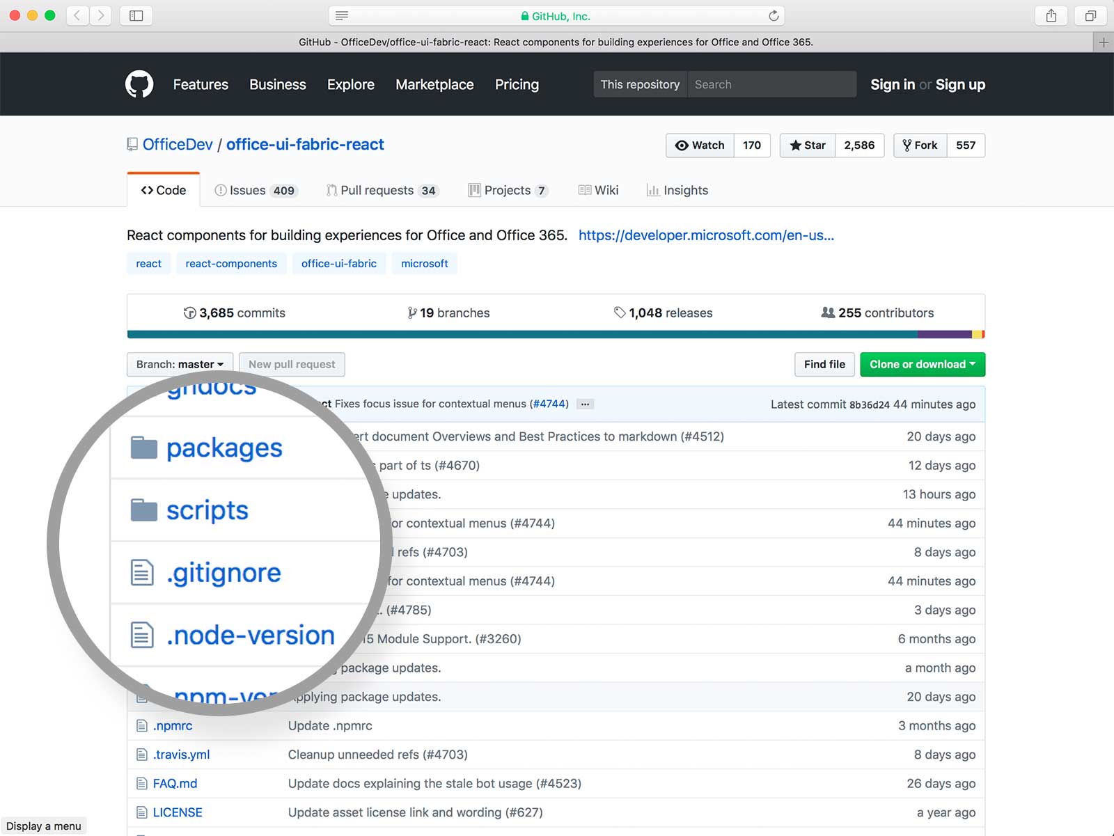Viewport: 1114px width, 836px height.
Task: Open the LICENSE file
Action: tap(178, 812)
